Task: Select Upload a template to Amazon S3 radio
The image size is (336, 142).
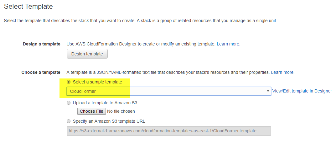Action: [x=69, y=103]
